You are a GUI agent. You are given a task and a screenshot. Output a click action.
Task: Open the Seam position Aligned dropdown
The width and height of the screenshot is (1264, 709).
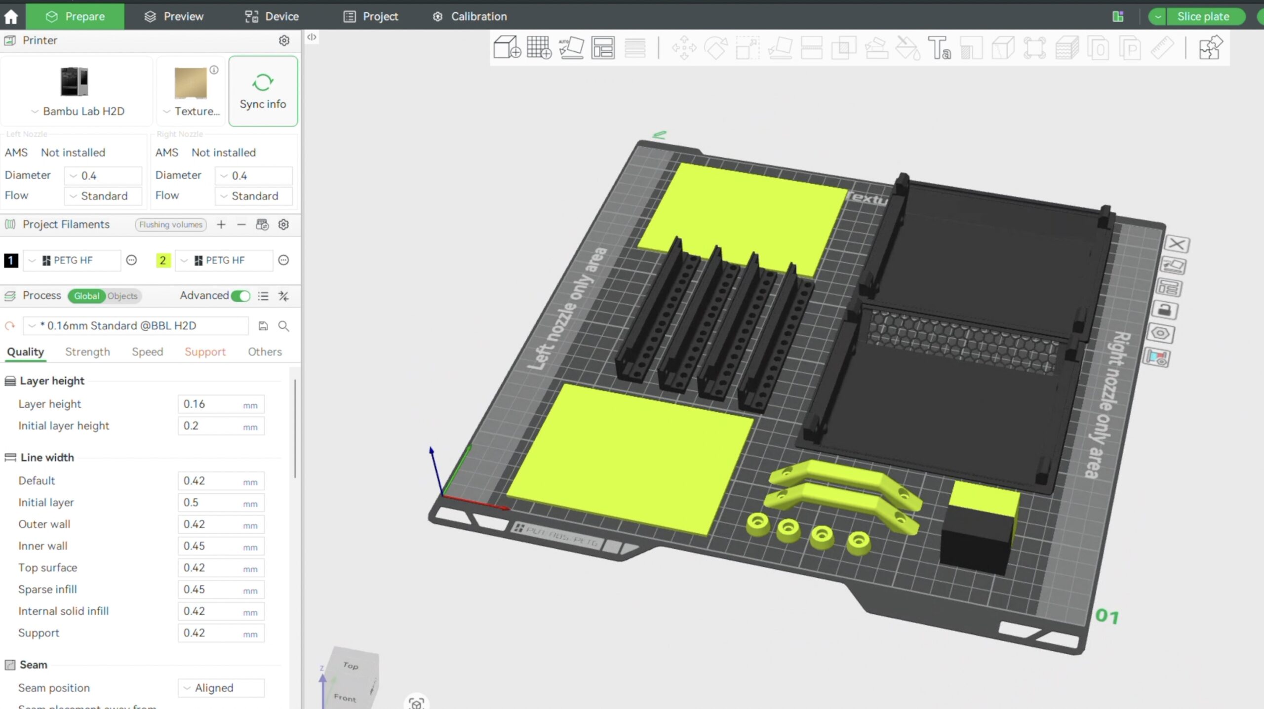click(x=221, y=688)
